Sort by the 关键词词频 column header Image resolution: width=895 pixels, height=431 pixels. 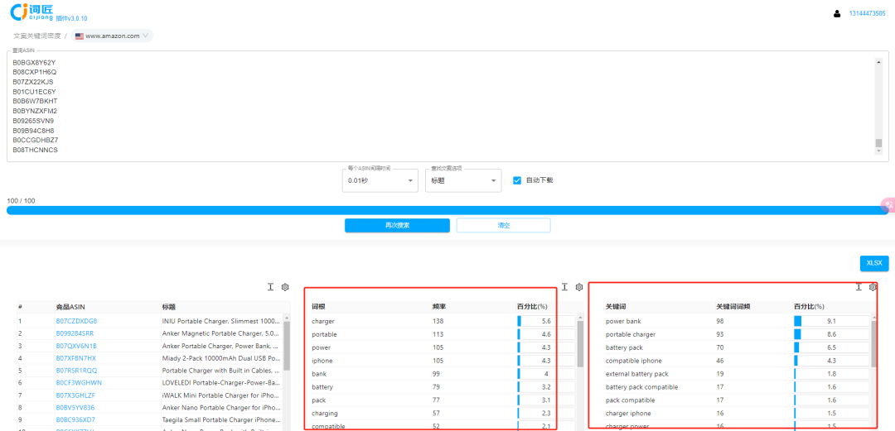click(733, 307)
